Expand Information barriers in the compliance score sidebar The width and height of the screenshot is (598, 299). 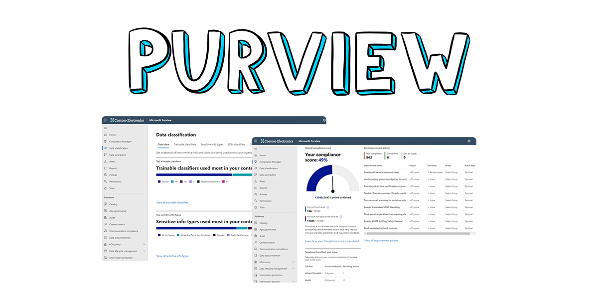(294, 282)
